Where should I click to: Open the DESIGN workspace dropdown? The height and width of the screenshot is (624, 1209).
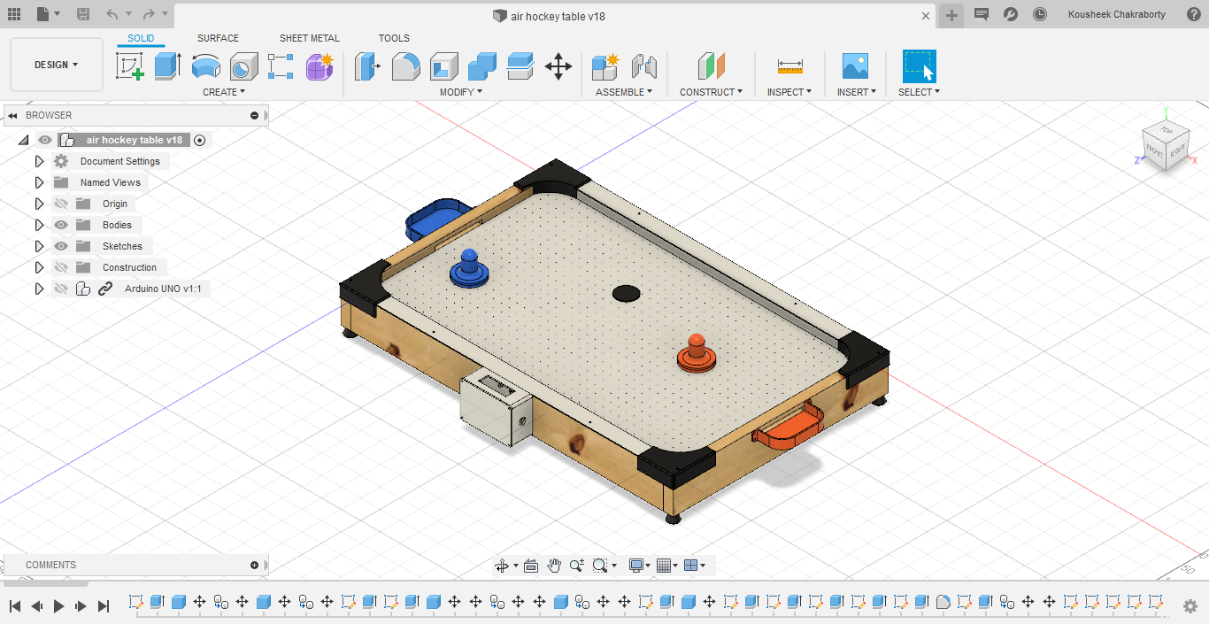click(x=57, y=65)
